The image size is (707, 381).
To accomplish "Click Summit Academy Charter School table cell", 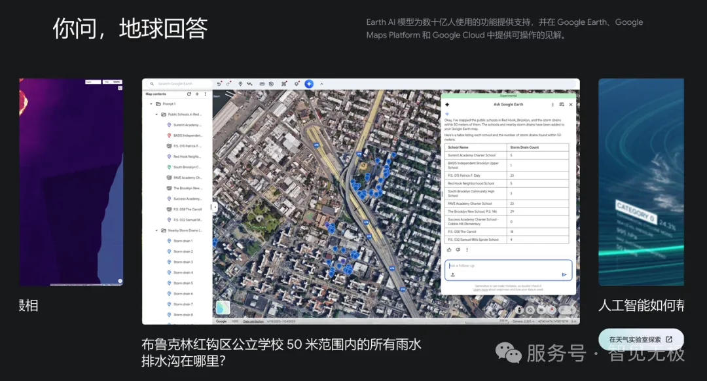I will pos(476,156).
